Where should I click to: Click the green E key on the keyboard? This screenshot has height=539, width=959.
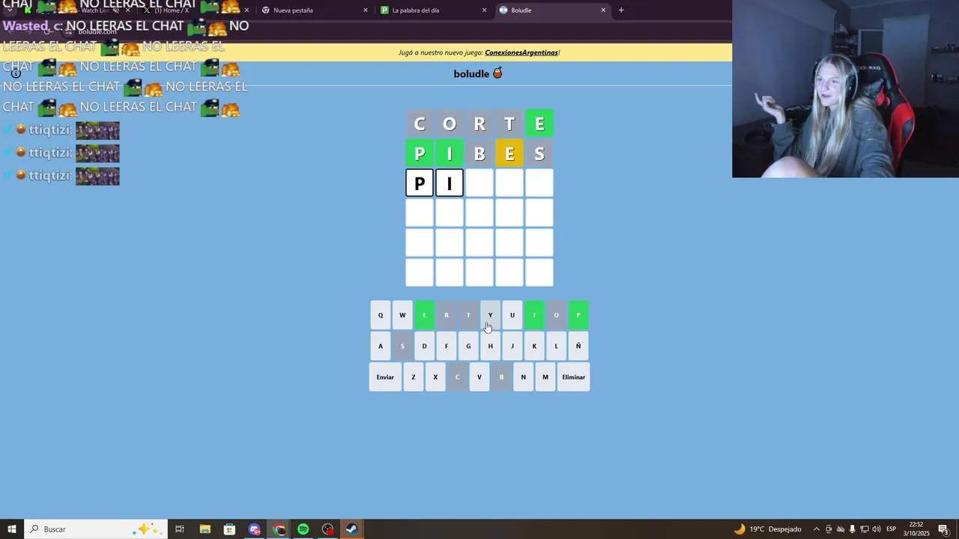424,315
